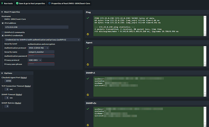Open Rules link for SNMP-Retries
Screen dimensions: 209x127
18,103
